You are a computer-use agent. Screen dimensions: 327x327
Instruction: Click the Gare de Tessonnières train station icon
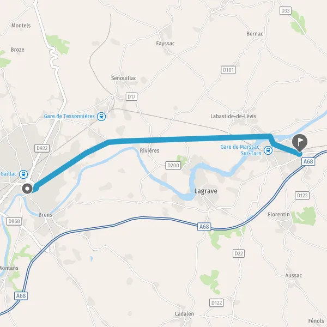[101, 117]
